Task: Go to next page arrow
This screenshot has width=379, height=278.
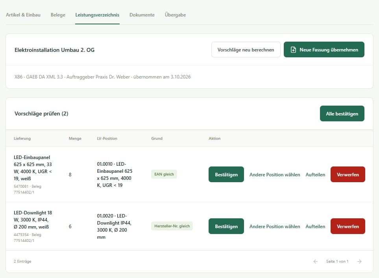Action: (x=359, y=262)
